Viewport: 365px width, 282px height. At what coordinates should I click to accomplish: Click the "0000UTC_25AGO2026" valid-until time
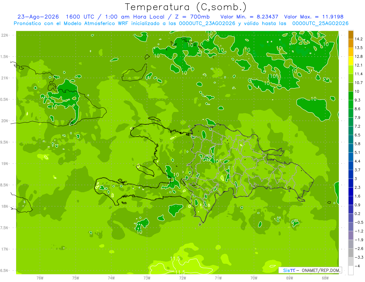(x=320, y=23)
